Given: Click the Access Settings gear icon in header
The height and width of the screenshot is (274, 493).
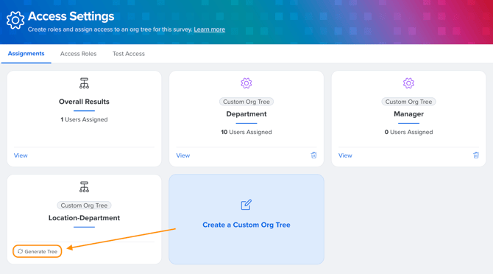Looking at the screenshot, I should pyautogui.click(x=15, y=21).
